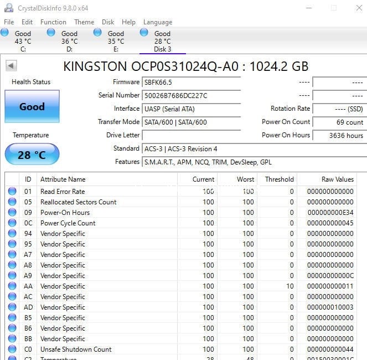Click the blue status orb for Disk 3
Image resolution: width=367 pixels, height=360 pixels.
[144, 32]
